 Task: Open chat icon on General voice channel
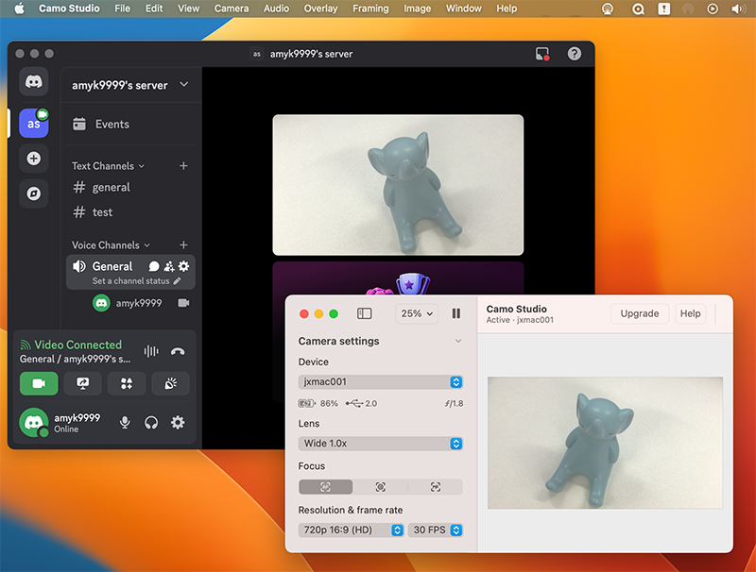tap(154, 266)
